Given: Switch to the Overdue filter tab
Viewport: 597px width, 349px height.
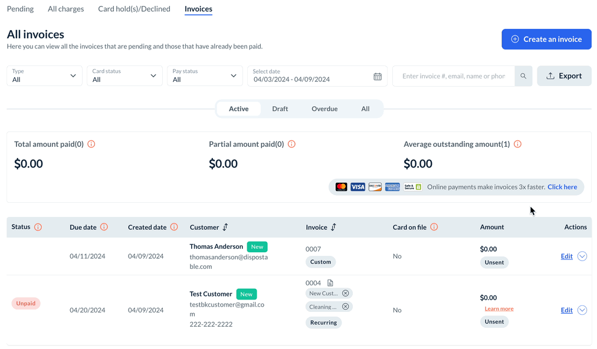Looking at the screenshot, I should (x=324, y=109).
